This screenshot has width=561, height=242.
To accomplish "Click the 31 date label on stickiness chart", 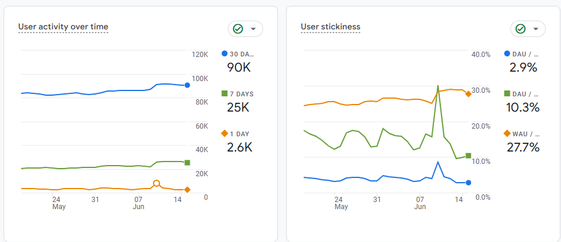I will coord(377,200).
